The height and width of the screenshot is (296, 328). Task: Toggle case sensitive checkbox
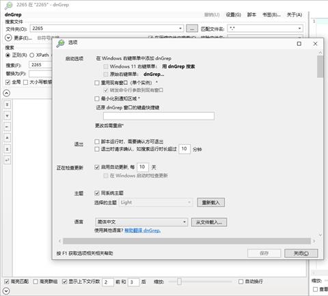click(26, 82)
